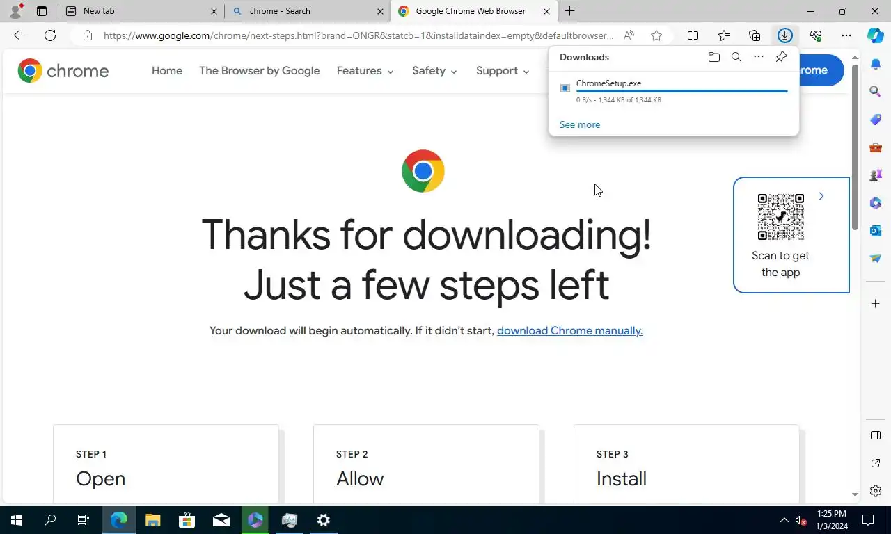View site information lock icon
This screenshot has height=534, width=891.
pos(87,35)
